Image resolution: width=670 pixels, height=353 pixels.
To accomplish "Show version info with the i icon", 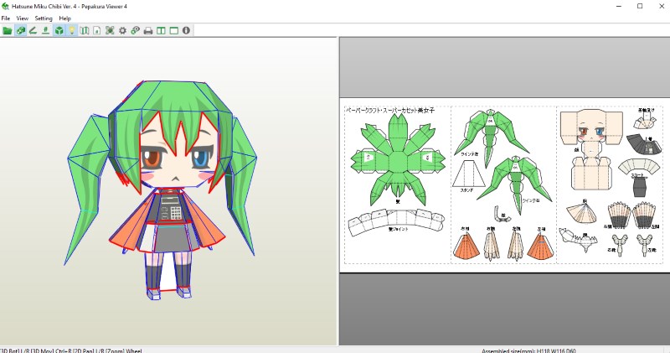I will click(186, 30).
